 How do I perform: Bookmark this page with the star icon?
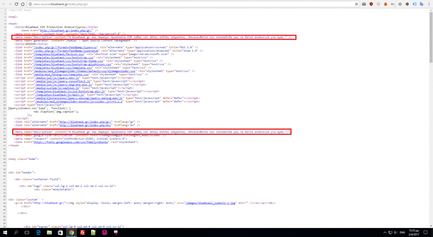[356, 4]
